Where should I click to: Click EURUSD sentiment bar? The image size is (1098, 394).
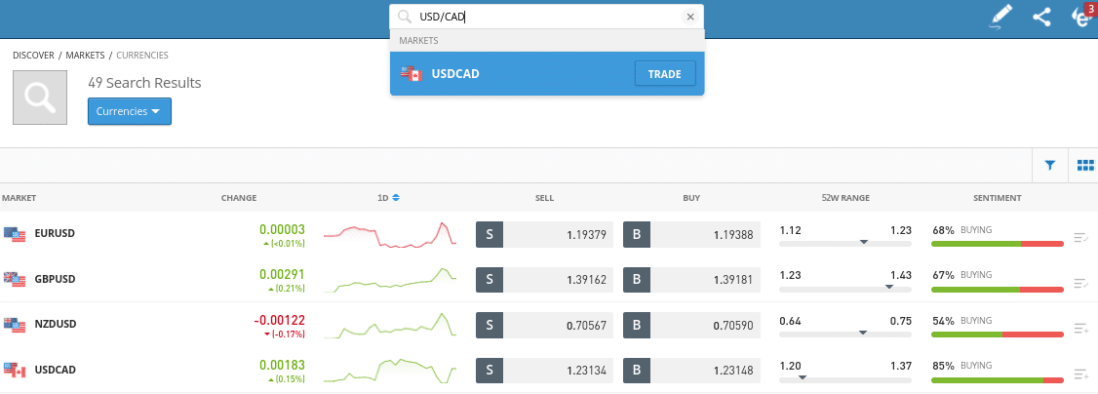998,244
